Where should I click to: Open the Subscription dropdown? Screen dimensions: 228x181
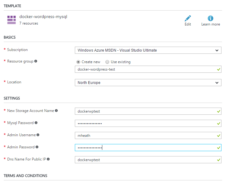[x=148, y=50]
